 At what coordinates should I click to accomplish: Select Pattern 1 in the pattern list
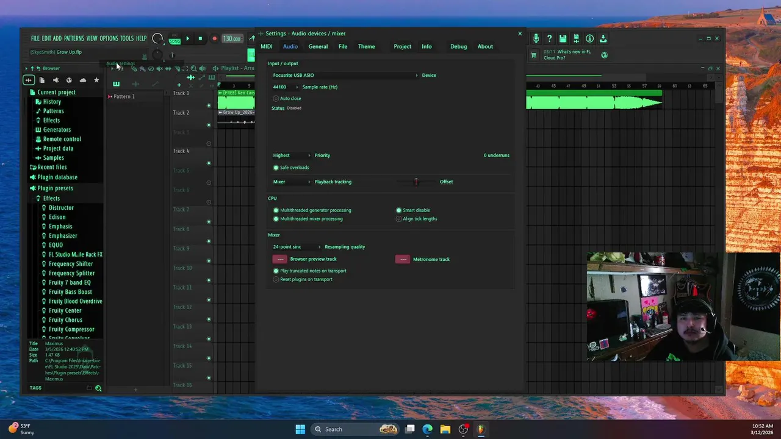[124, 96]
